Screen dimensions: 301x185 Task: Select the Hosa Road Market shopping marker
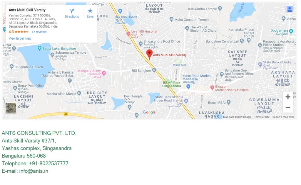[x=188, y=86]
